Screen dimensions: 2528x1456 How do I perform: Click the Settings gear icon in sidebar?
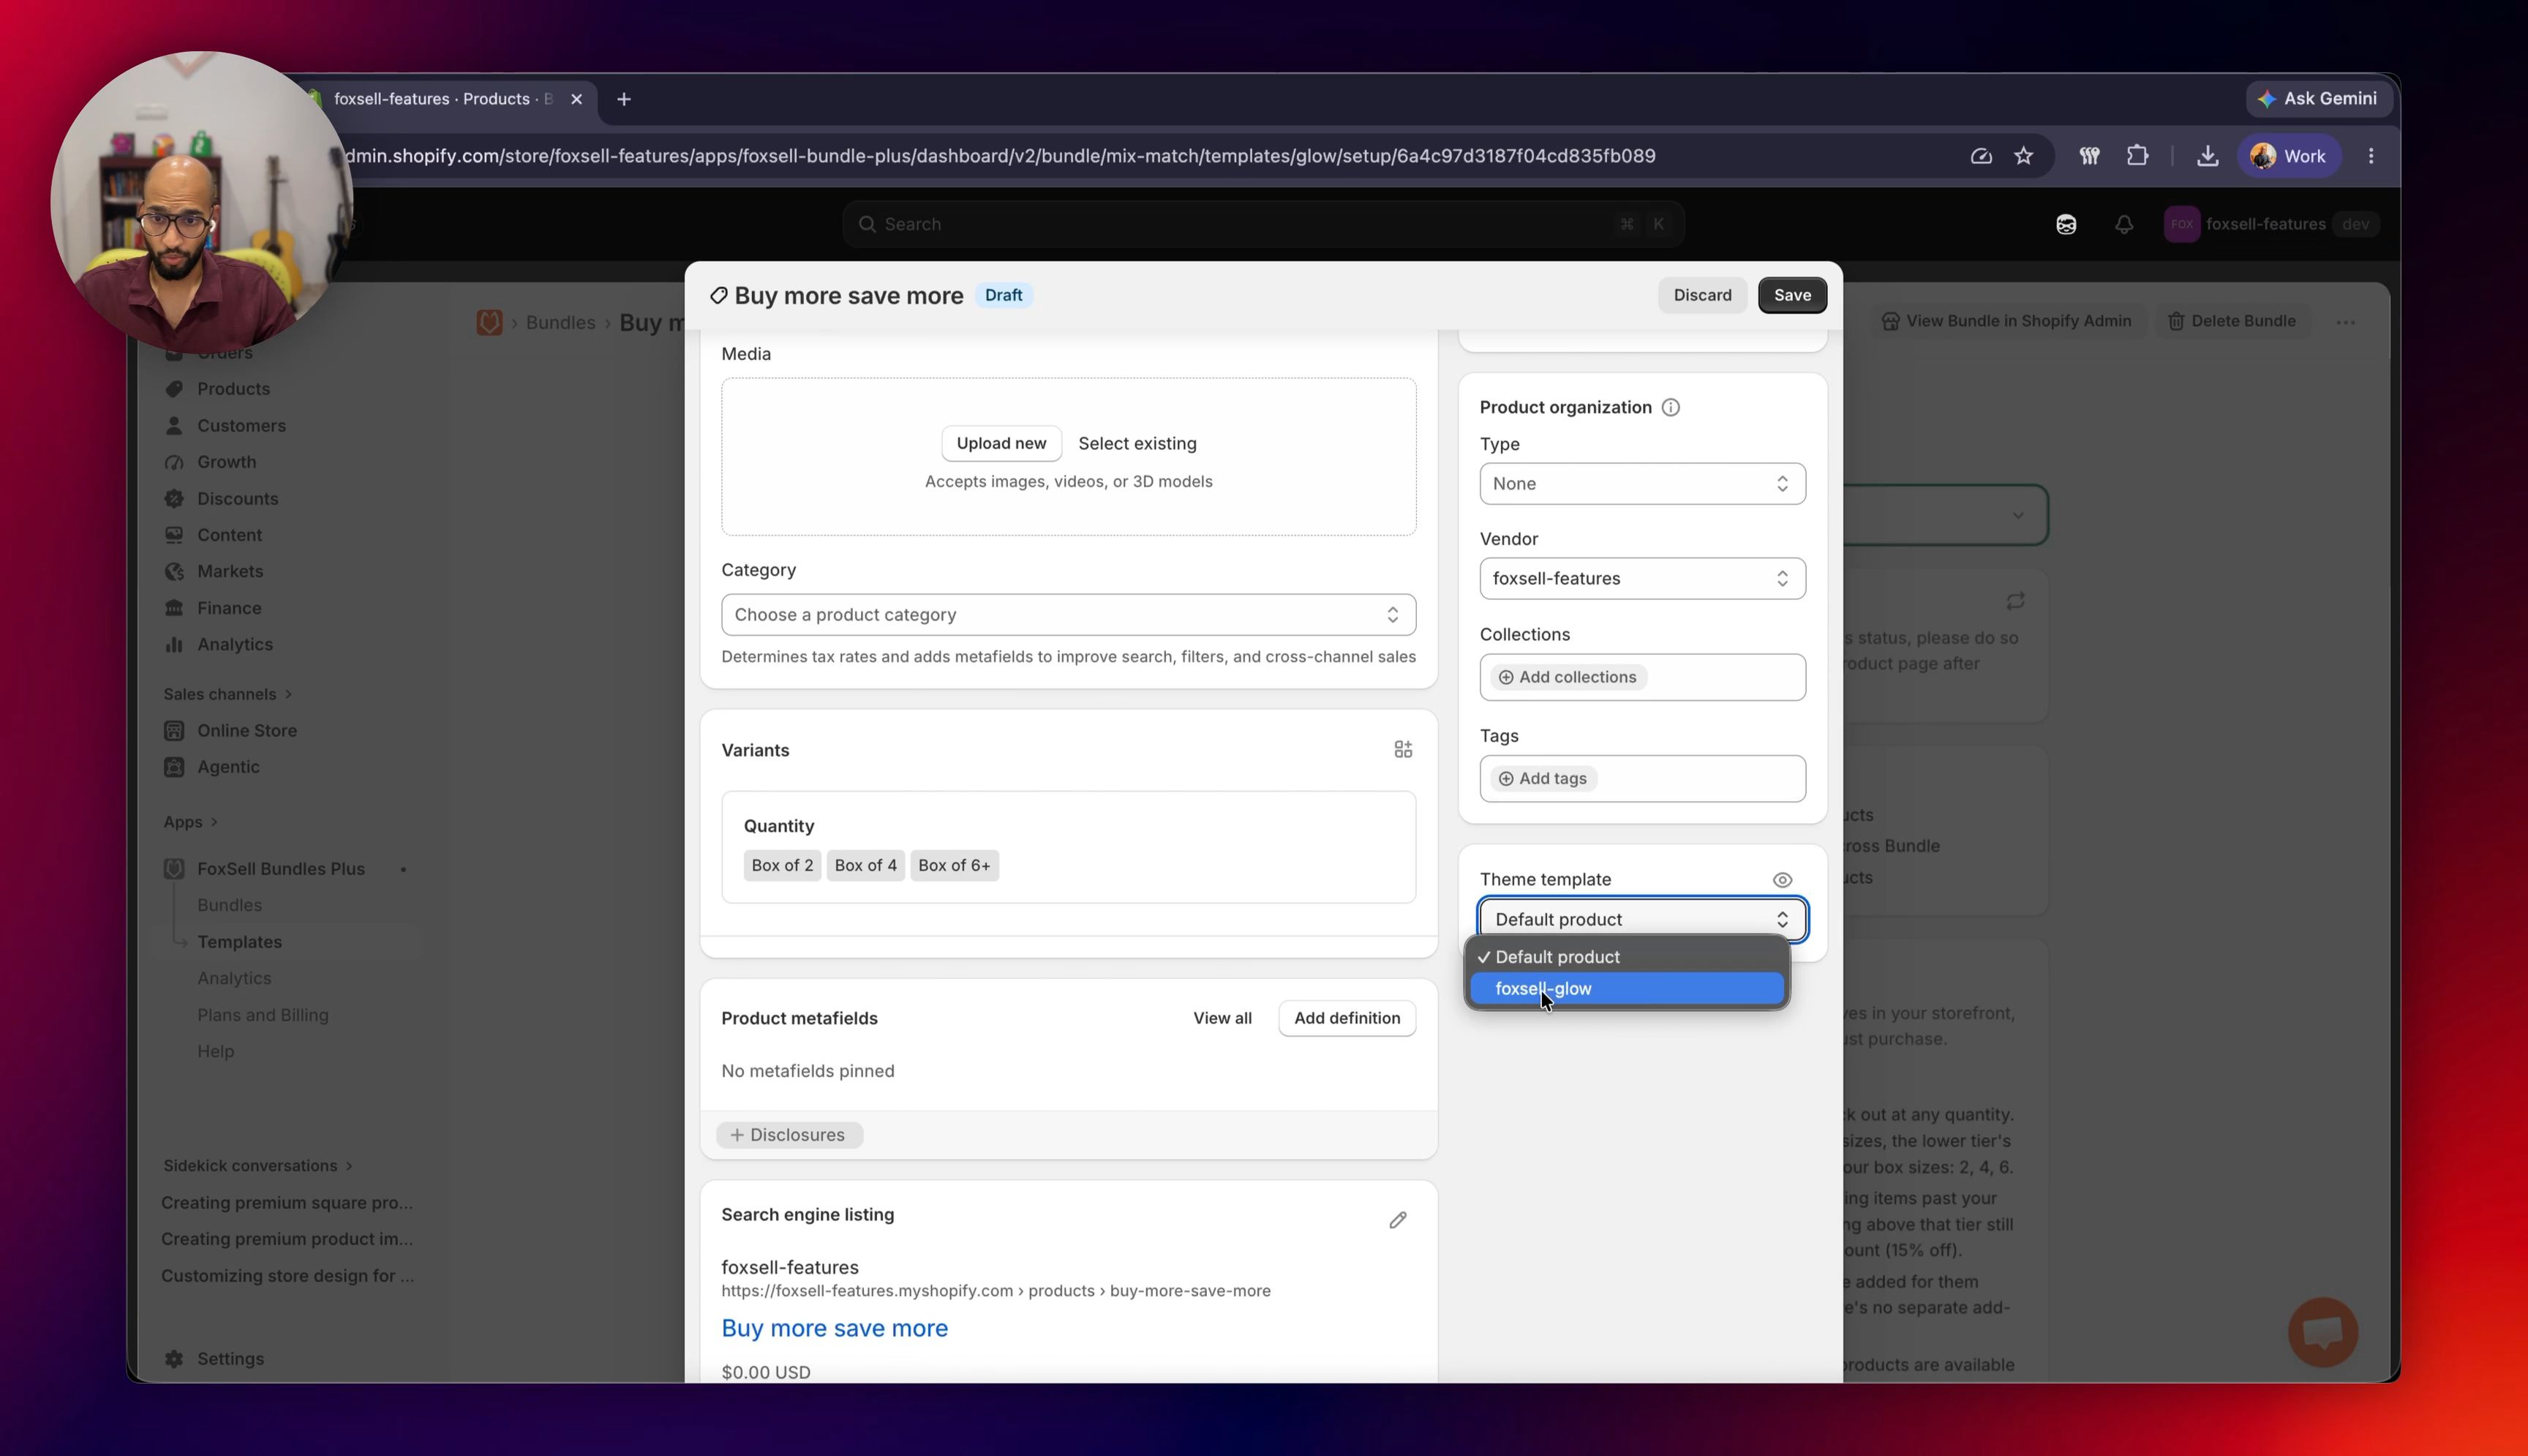[x=174, y=1359]
